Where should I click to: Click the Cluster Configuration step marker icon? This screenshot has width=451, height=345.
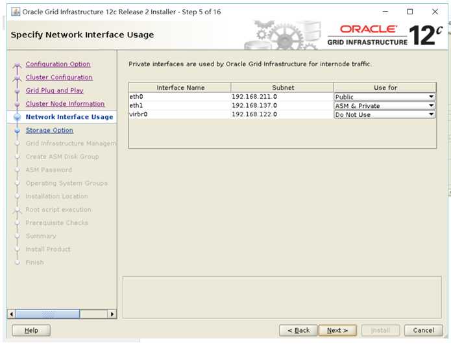pyautogui.click(x=18, y=78)
